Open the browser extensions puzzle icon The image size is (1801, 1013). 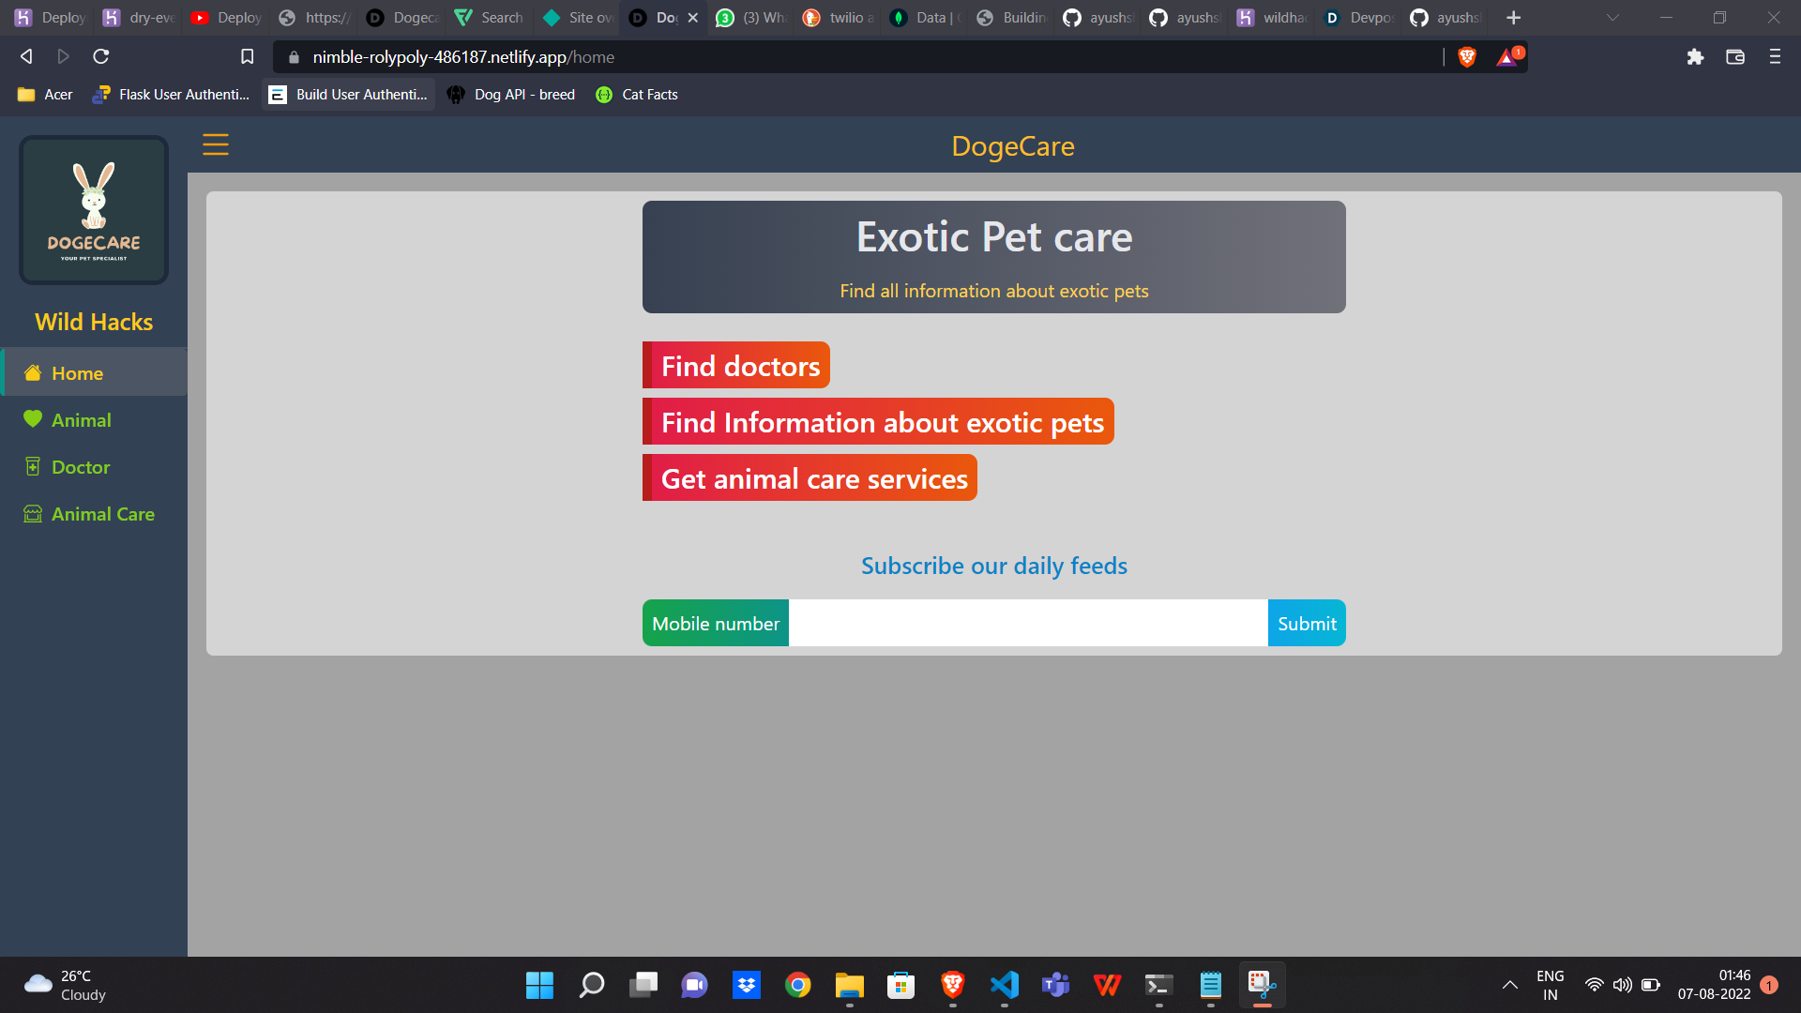(x=1694, y=57)
